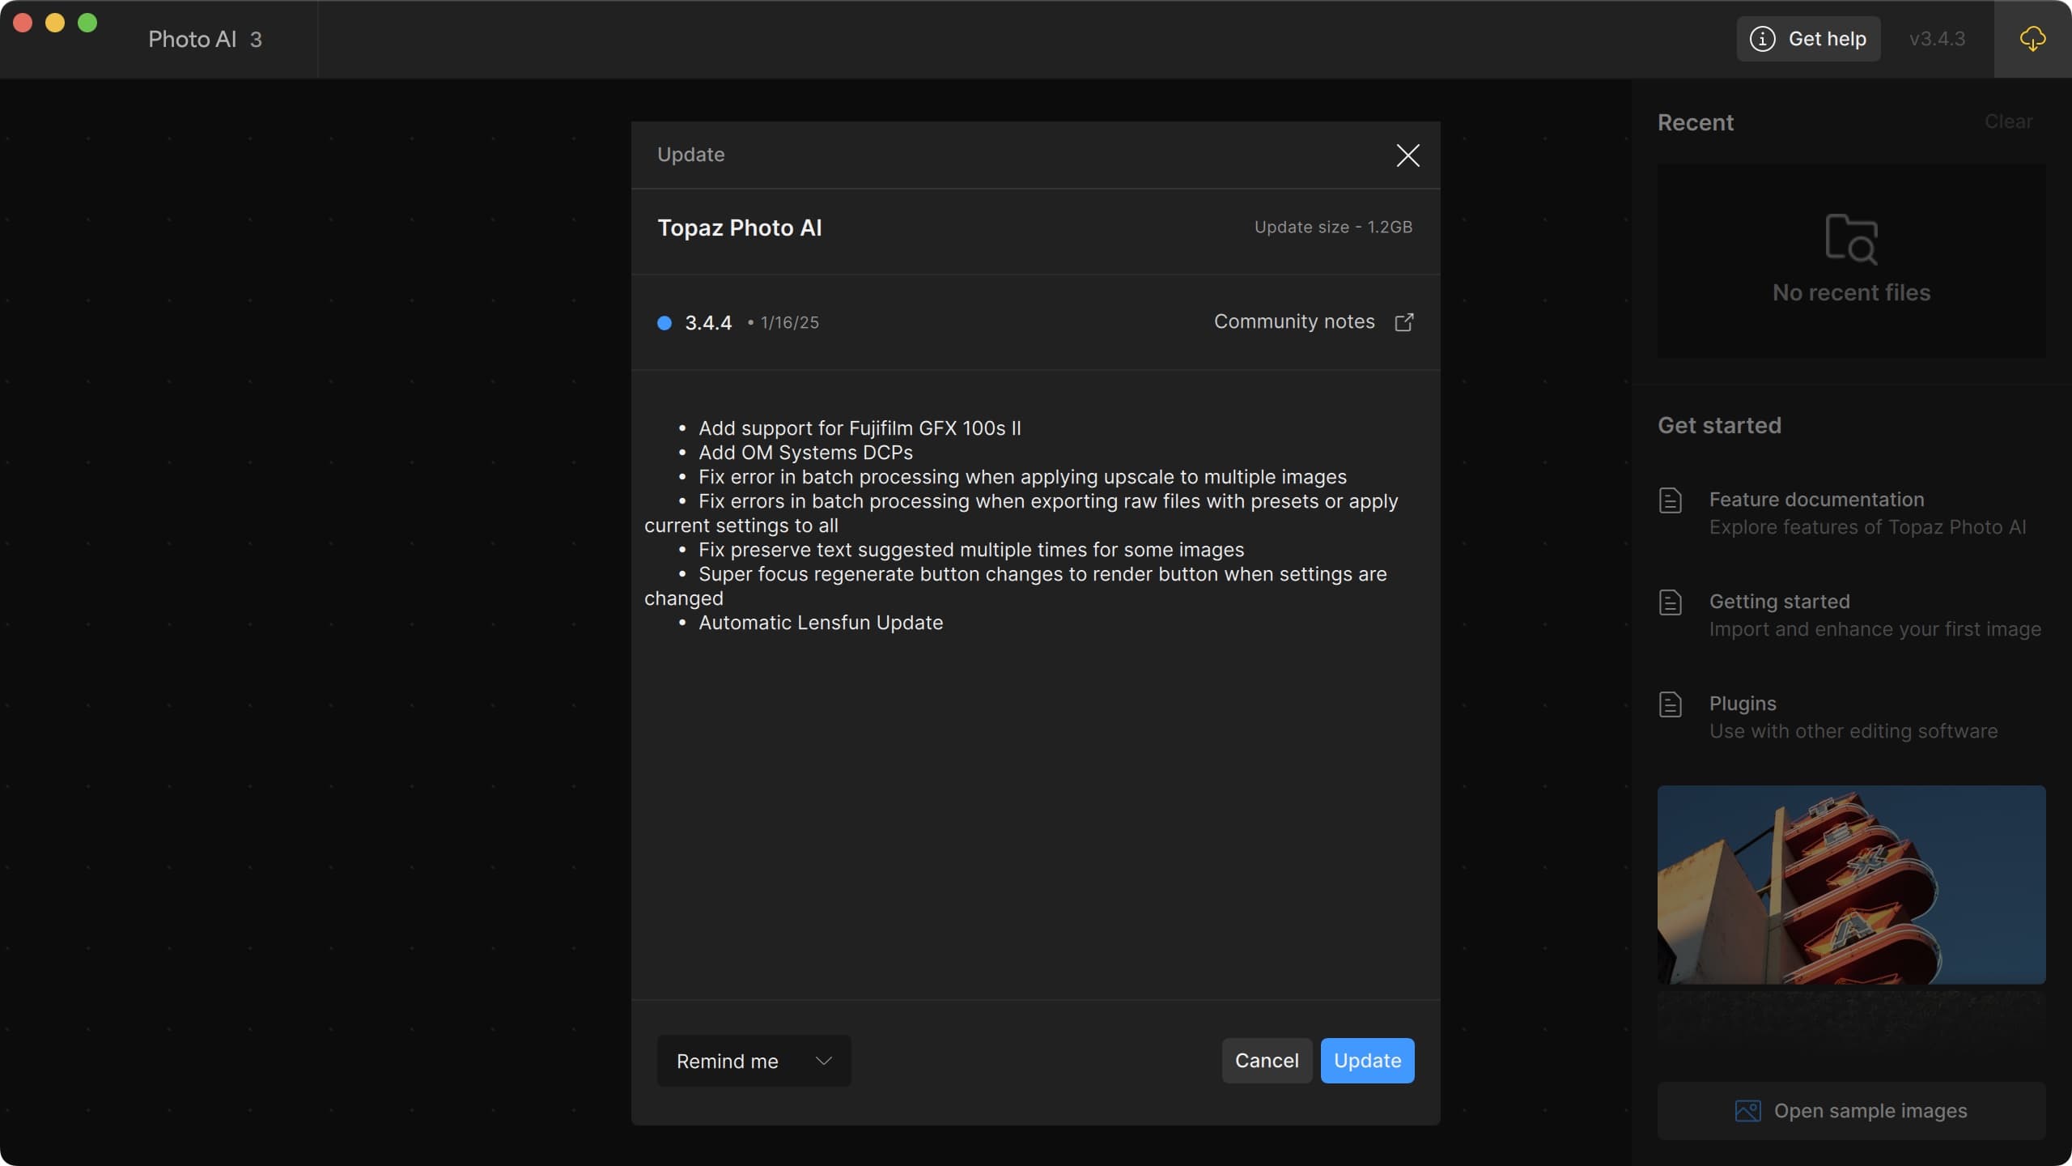Open the Community notes link
Viewport: 2072px width, 1166px height.
1293,321
